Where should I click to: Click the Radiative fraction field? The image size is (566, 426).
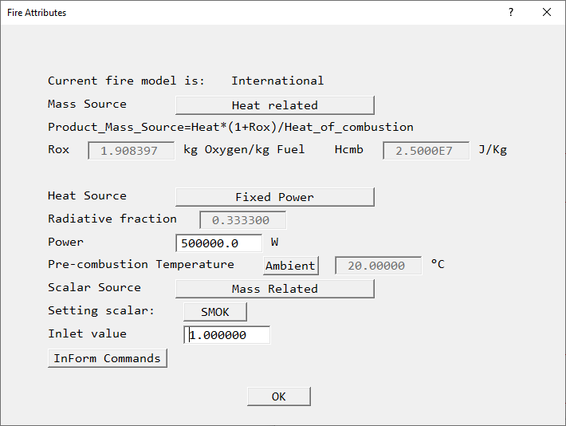[x=242, y=220]
